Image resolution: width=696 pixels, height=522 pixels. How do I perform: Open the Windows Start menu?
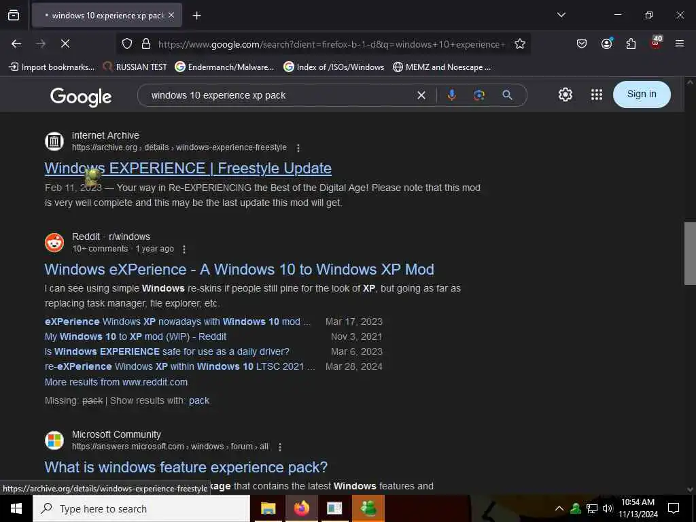[x=16, y=508]
